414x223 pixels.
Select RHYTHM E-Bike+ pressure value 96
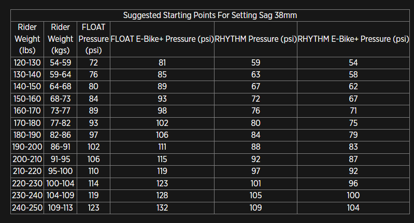[353, 183]
